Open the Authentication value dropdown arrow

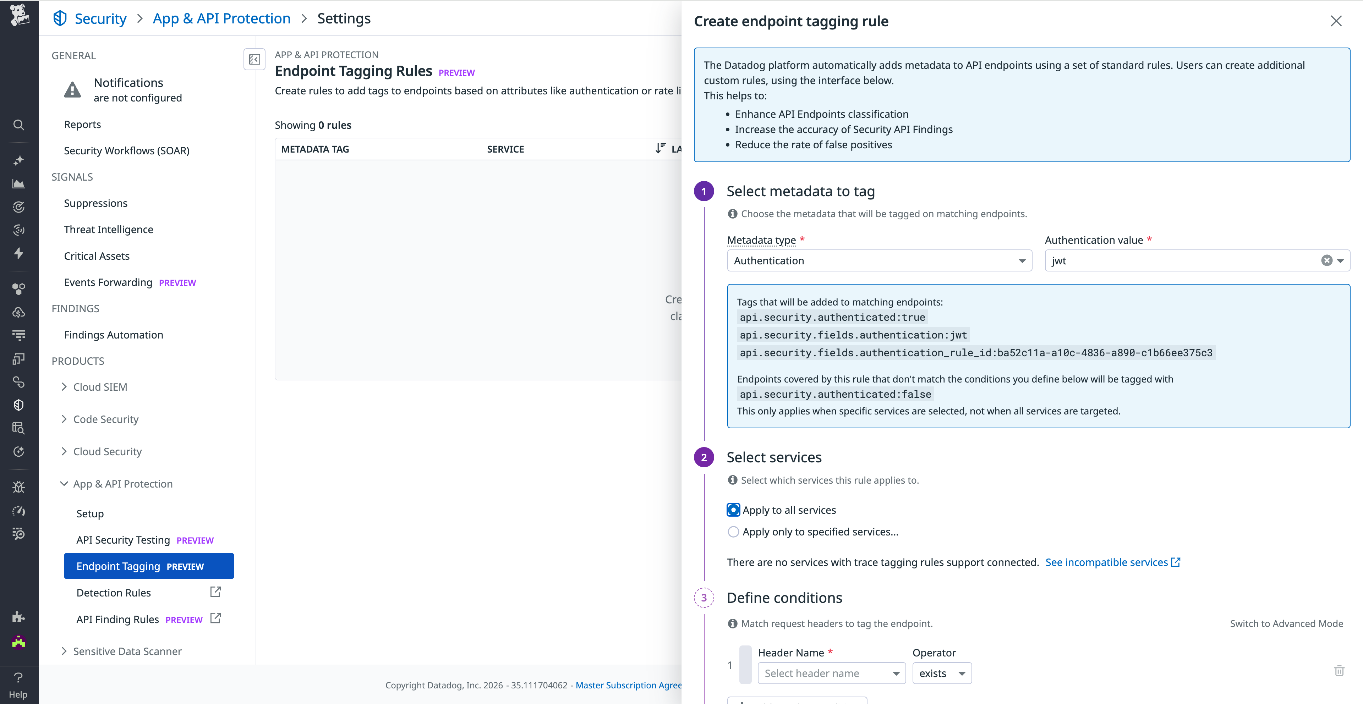[1340, 260]
